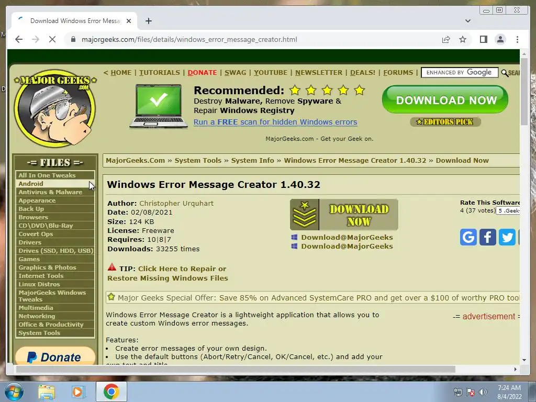Click the olive DOWNLOAD NOW button

click(344, 215)
